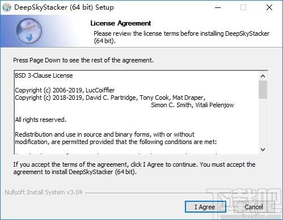Close the Setup window
283x220 pixels.
tap(269, 7)
